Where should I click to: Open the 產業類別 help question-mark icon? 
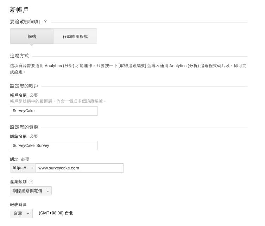coord(31,182)
